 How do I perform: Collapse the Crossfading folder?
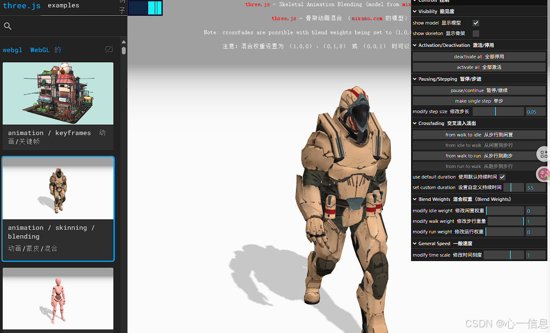click(479, 123)
